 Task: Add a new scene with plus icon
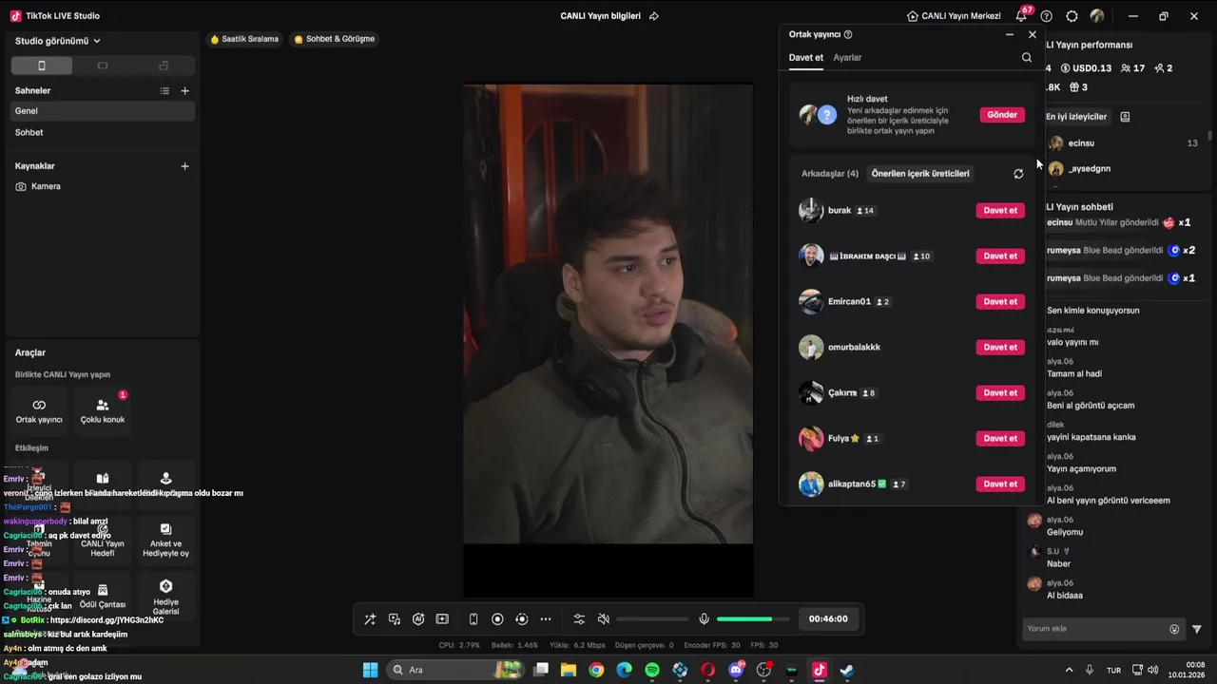[x=185, y=91]
